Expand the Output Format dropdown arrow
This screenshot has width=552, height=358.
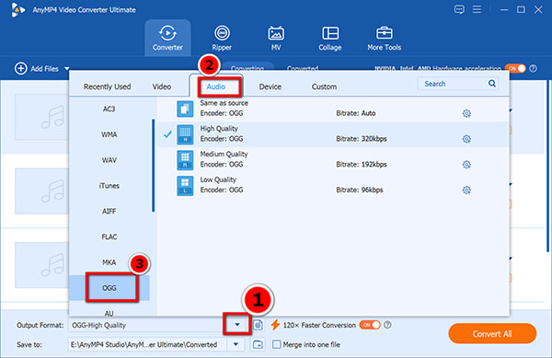tap(237, 325)
